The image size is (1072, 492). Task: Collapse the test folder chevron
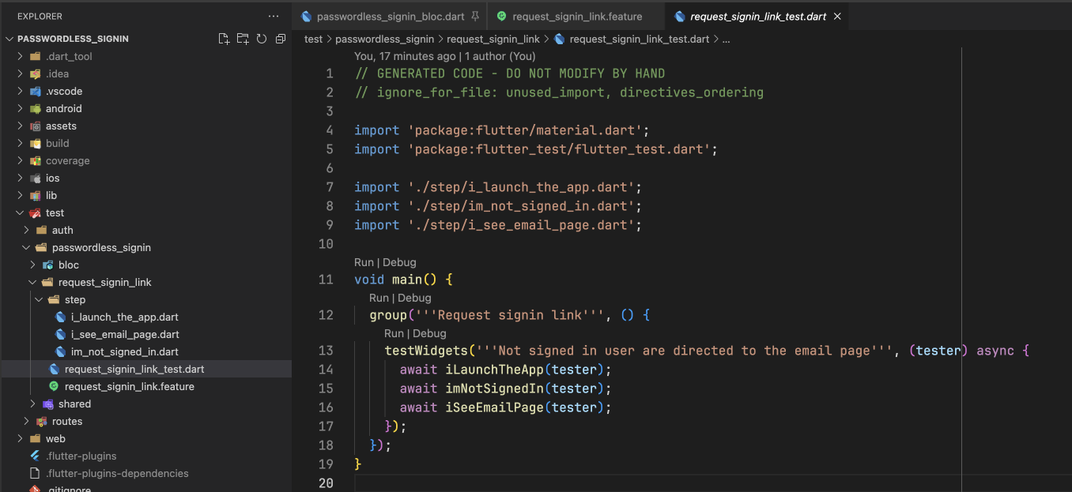(21, 212)
